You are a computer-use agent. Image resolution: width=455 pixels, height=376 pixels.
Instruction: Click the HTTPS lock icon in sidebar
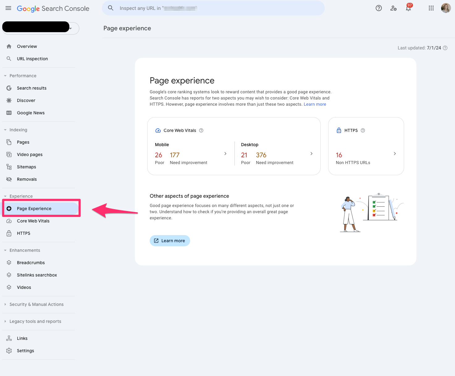coord(9,233)
